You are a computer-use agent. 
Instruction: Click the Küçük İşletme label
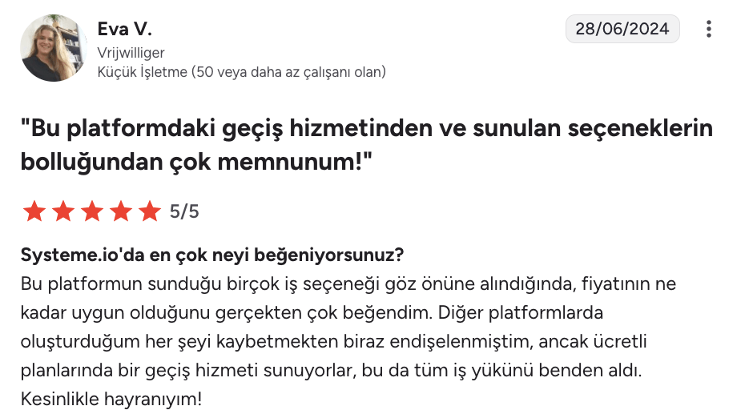(143, 72)
